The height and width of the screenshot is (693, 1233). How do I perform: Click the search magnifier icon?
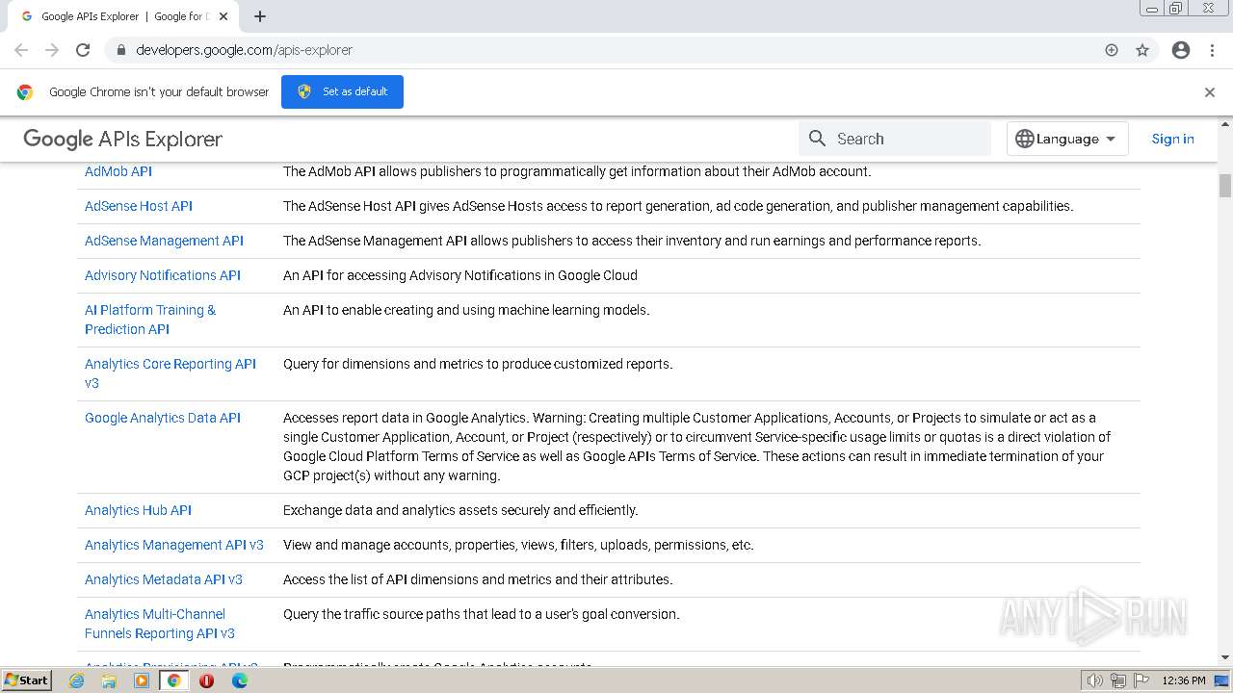(818, 139)
